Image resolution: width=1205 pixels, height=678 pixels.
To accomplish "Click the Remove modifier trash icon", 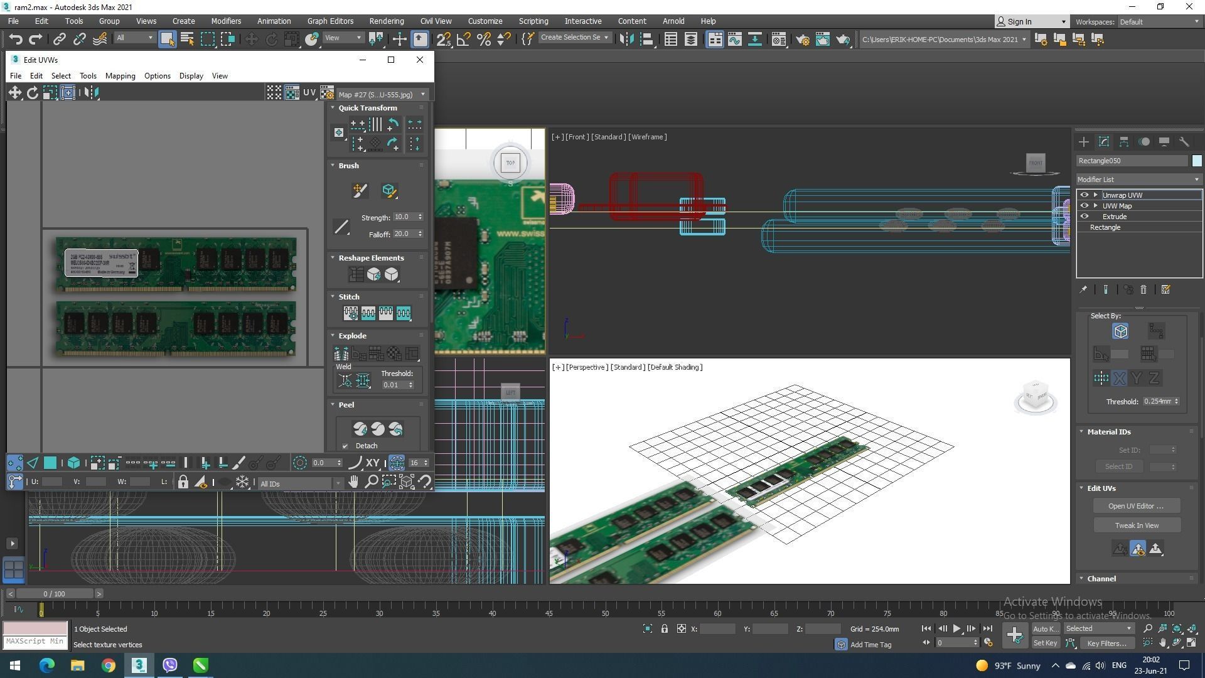I will click(x=1143, y=289).
